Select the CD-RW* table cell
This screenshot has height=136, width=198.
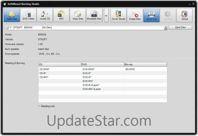(x=60, y=77)
